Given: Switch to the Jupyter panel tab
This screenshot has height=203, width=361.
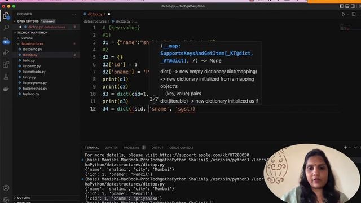Looking at the screenshot, I should tap(111, 148).
